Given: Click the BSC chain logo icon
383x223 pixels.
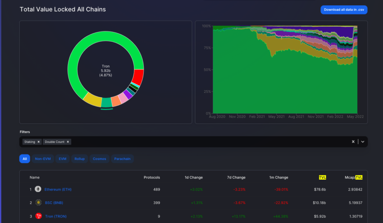Looking at the screenshot, I should pos(38,203).
